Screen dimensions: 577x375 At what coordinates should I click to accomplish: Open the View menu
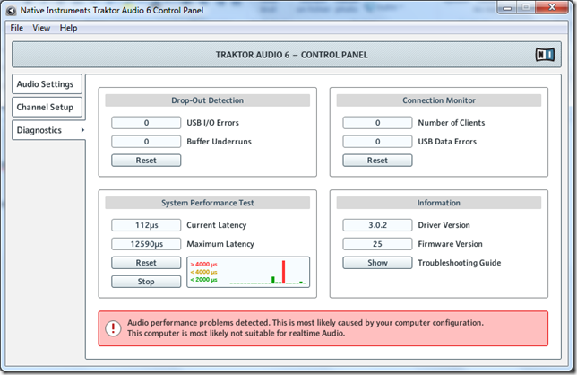click(41, 28)
